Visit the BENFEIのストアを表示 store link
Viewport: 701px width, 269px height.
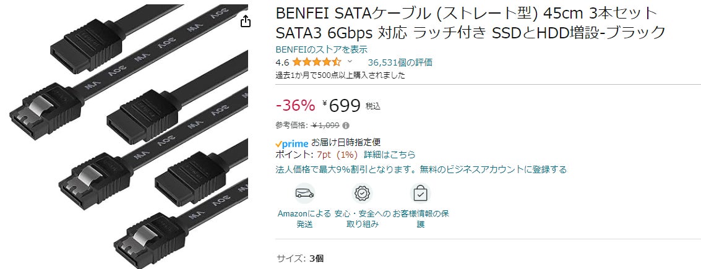(321, 49)
